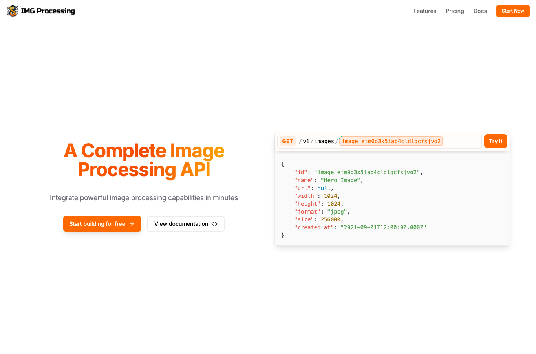Click the IMG Processing logo icon
This screenshot has height=354, width=536.
[x=13, y=11]
